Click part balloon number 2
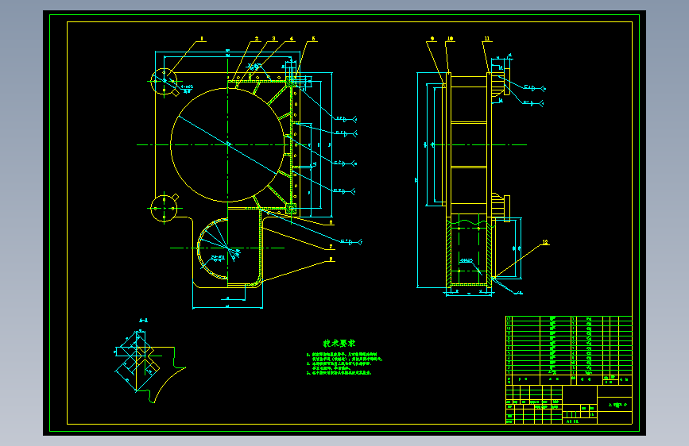689x446 pixels. pyautogui.click(x=257, y=39)
